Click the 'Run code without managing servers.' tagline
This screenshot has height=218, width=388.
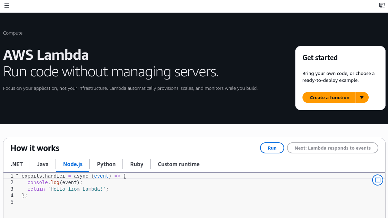(x=111, y=72)
